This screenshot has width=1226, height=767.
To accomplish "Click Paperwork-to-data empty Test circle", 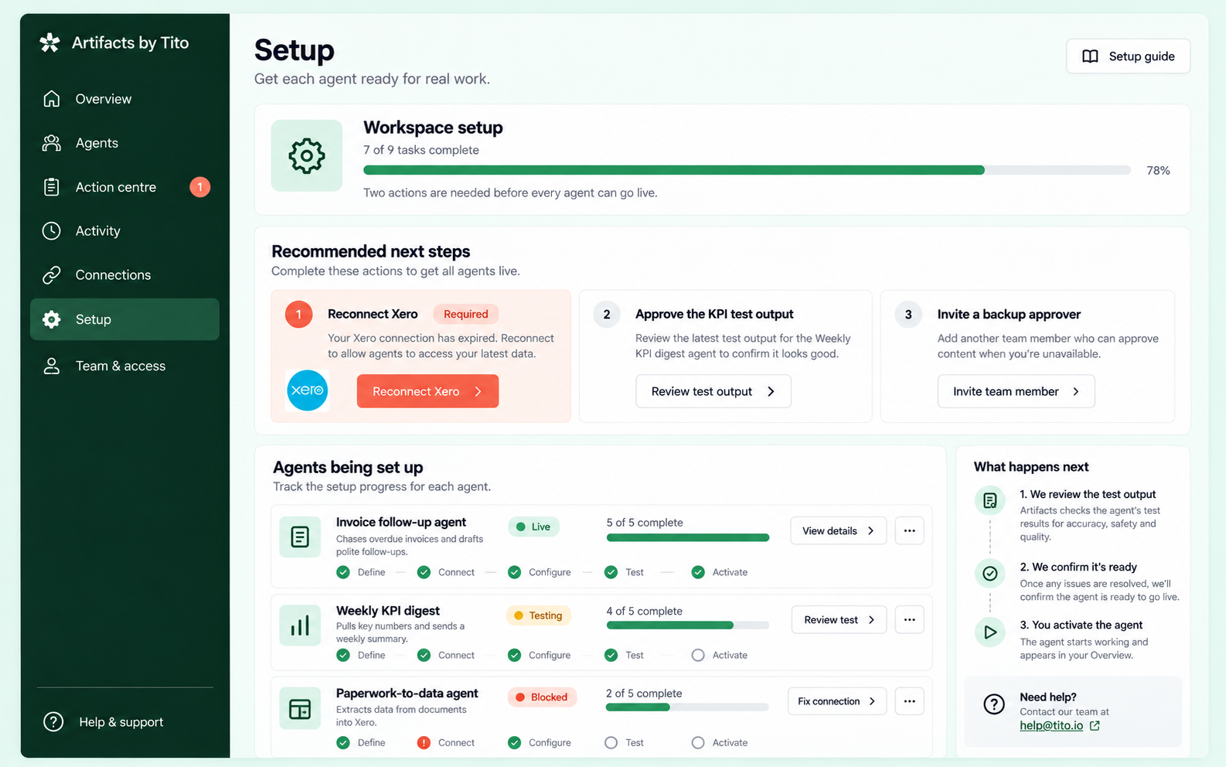I will point(611,742).
